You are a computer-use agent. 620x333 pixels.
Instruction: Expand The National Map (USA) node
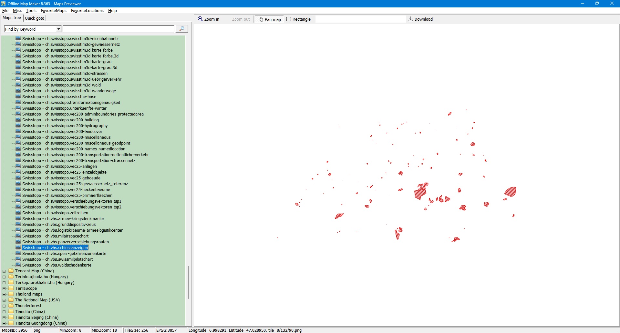pyautogui.click(x=4, y=300)
